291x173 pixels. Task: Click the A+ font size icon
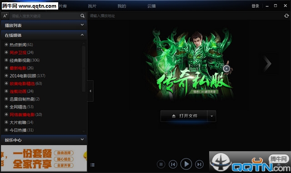(x=5, y=16)
